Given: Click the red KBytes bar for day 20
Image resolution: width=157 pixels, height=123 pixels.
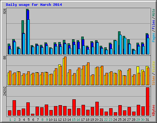Looking at the screenshot, I should (x=97, y=109).
